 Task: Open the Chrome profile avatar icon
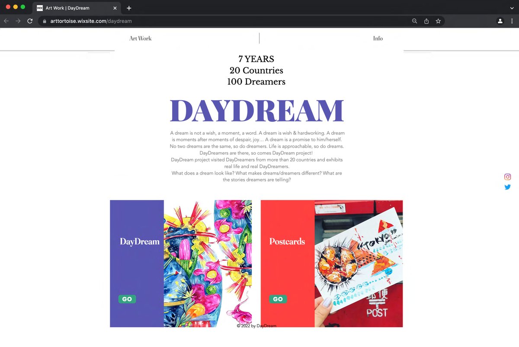pyautogui.click(x=500, y=21)
